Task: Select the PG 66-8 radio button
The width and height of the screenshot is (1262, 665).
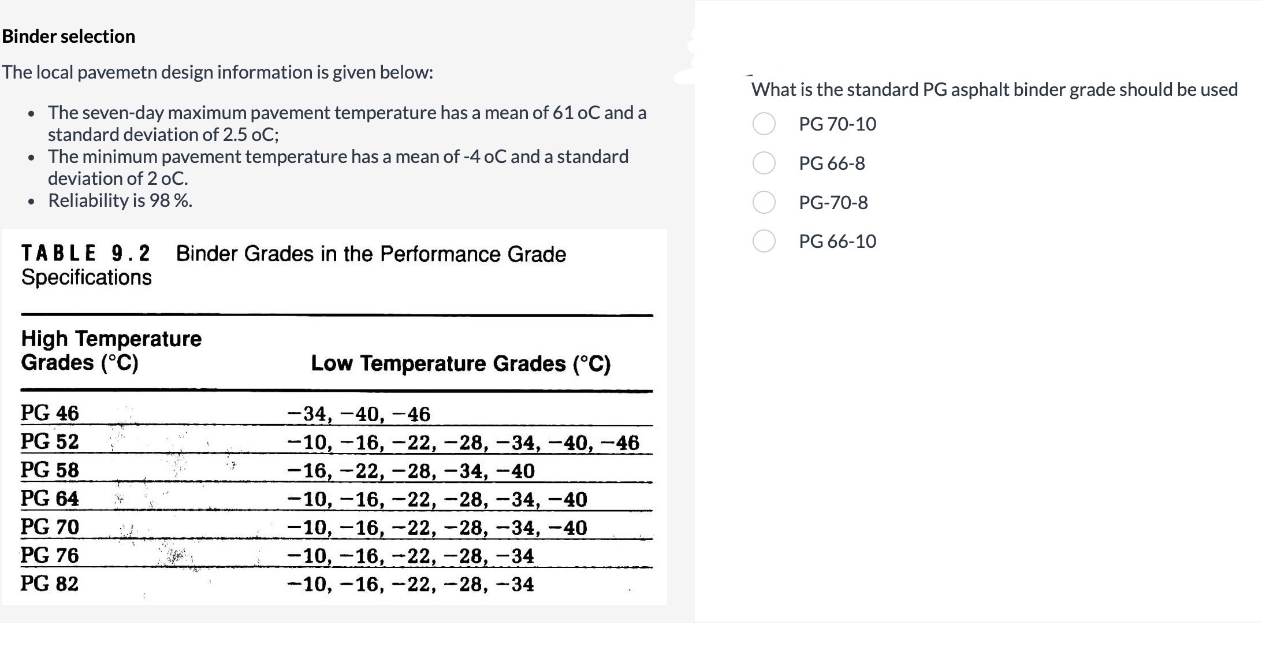Action: 764,164
